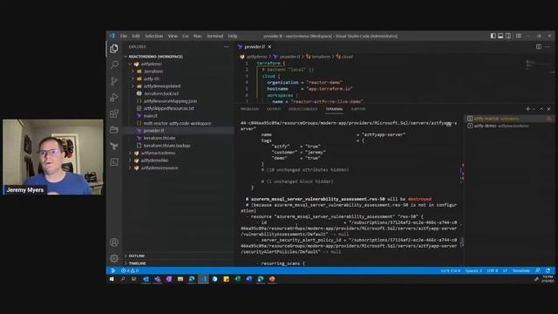
Task: Create a new terminal with plus icon
Action: [x=527, y=109]
